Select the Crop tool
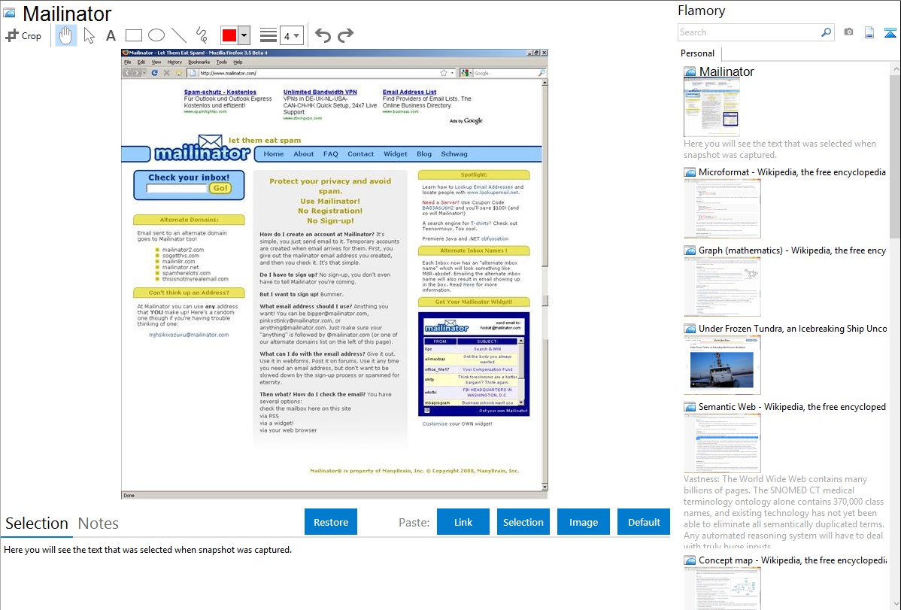This screenshot has height=610, width=901. point(23,35)
